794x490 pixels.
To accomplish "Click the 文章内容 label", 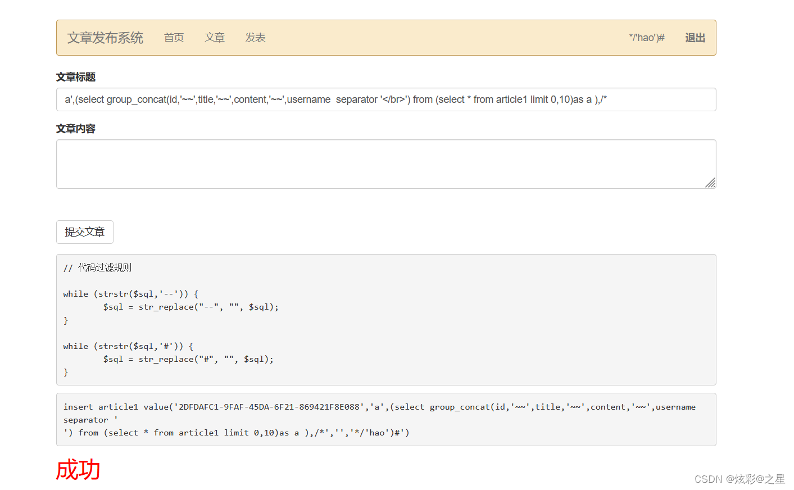I will 76,129.
